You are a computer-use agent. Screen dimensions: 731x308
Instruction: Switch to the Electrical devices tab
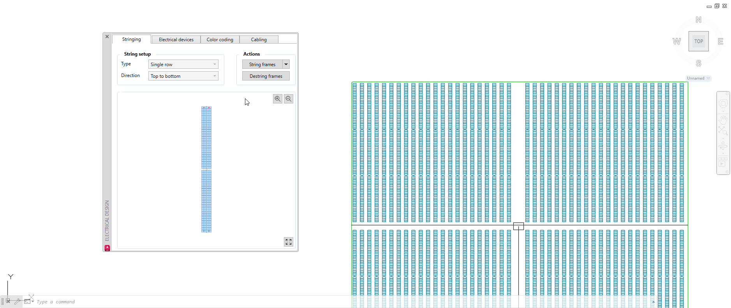tap(176, 40)
